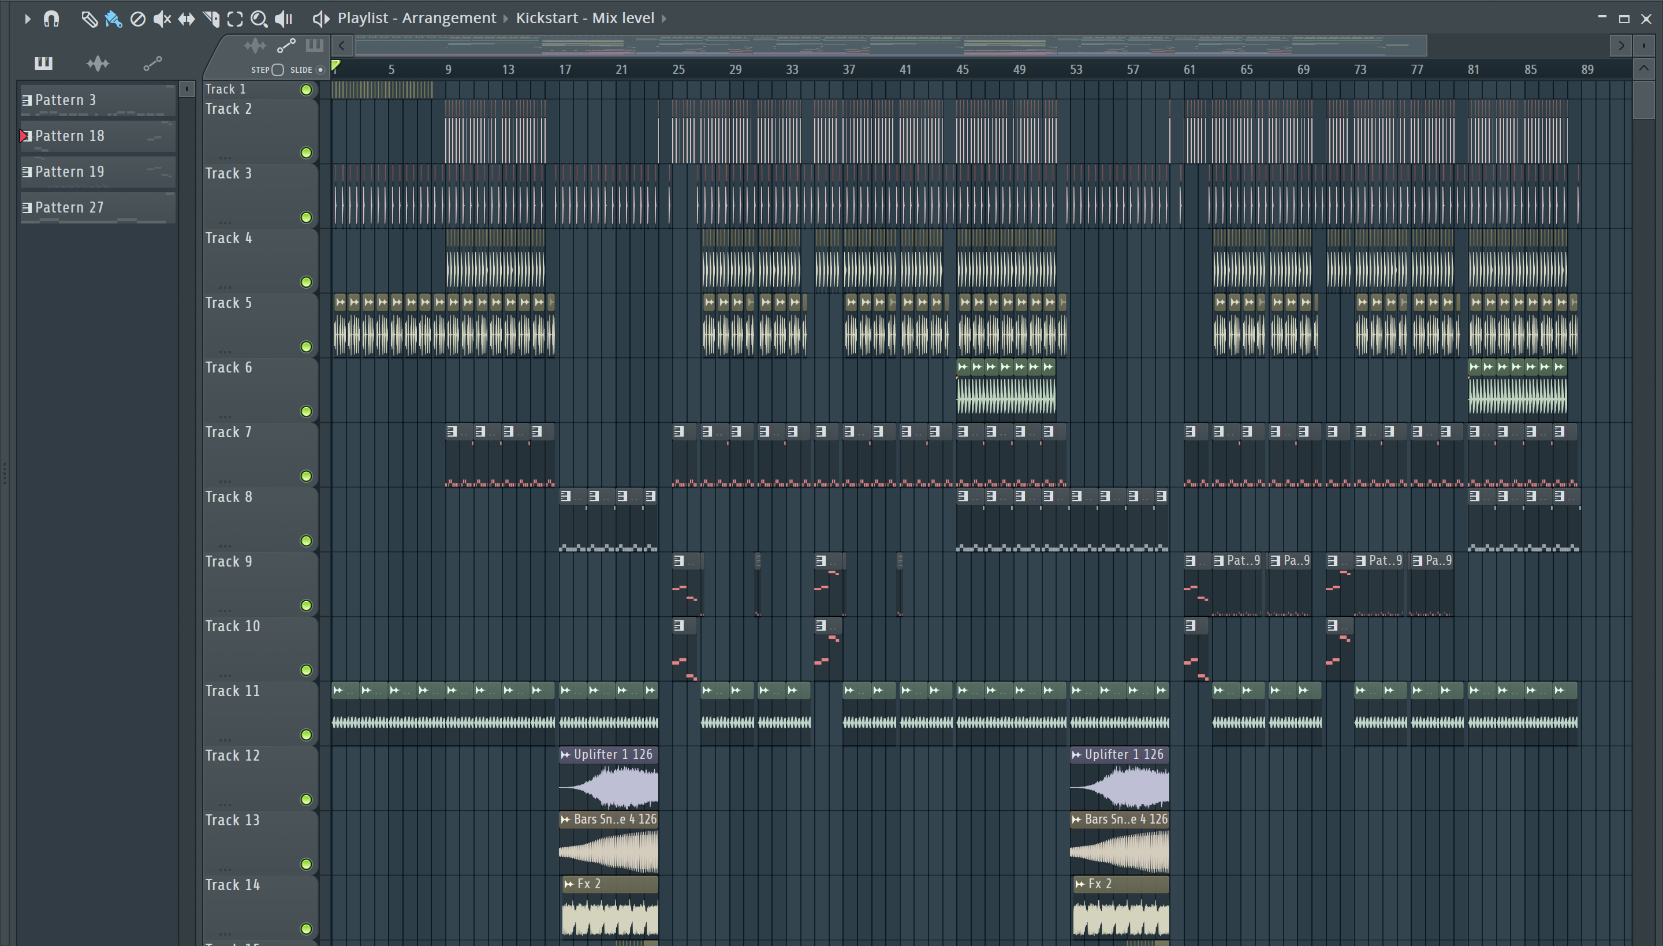Show audio clips in picker panel
Screen dimensions: 1663x946
click(x=98, y=63)
